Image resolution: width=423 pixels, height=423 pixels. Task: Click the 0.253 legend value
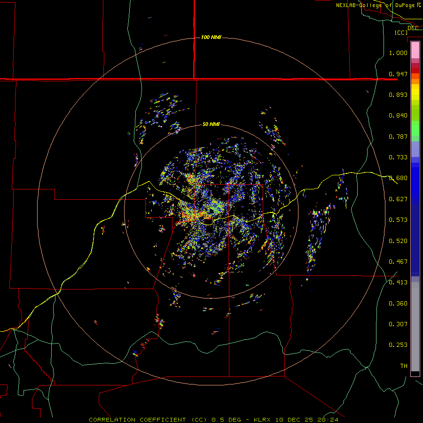(x=398, y=345)
